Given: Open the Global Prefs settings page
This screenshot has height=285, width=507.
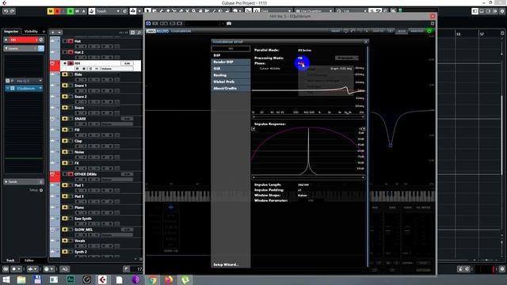Looking at the screenshot, I should [231, 82].
